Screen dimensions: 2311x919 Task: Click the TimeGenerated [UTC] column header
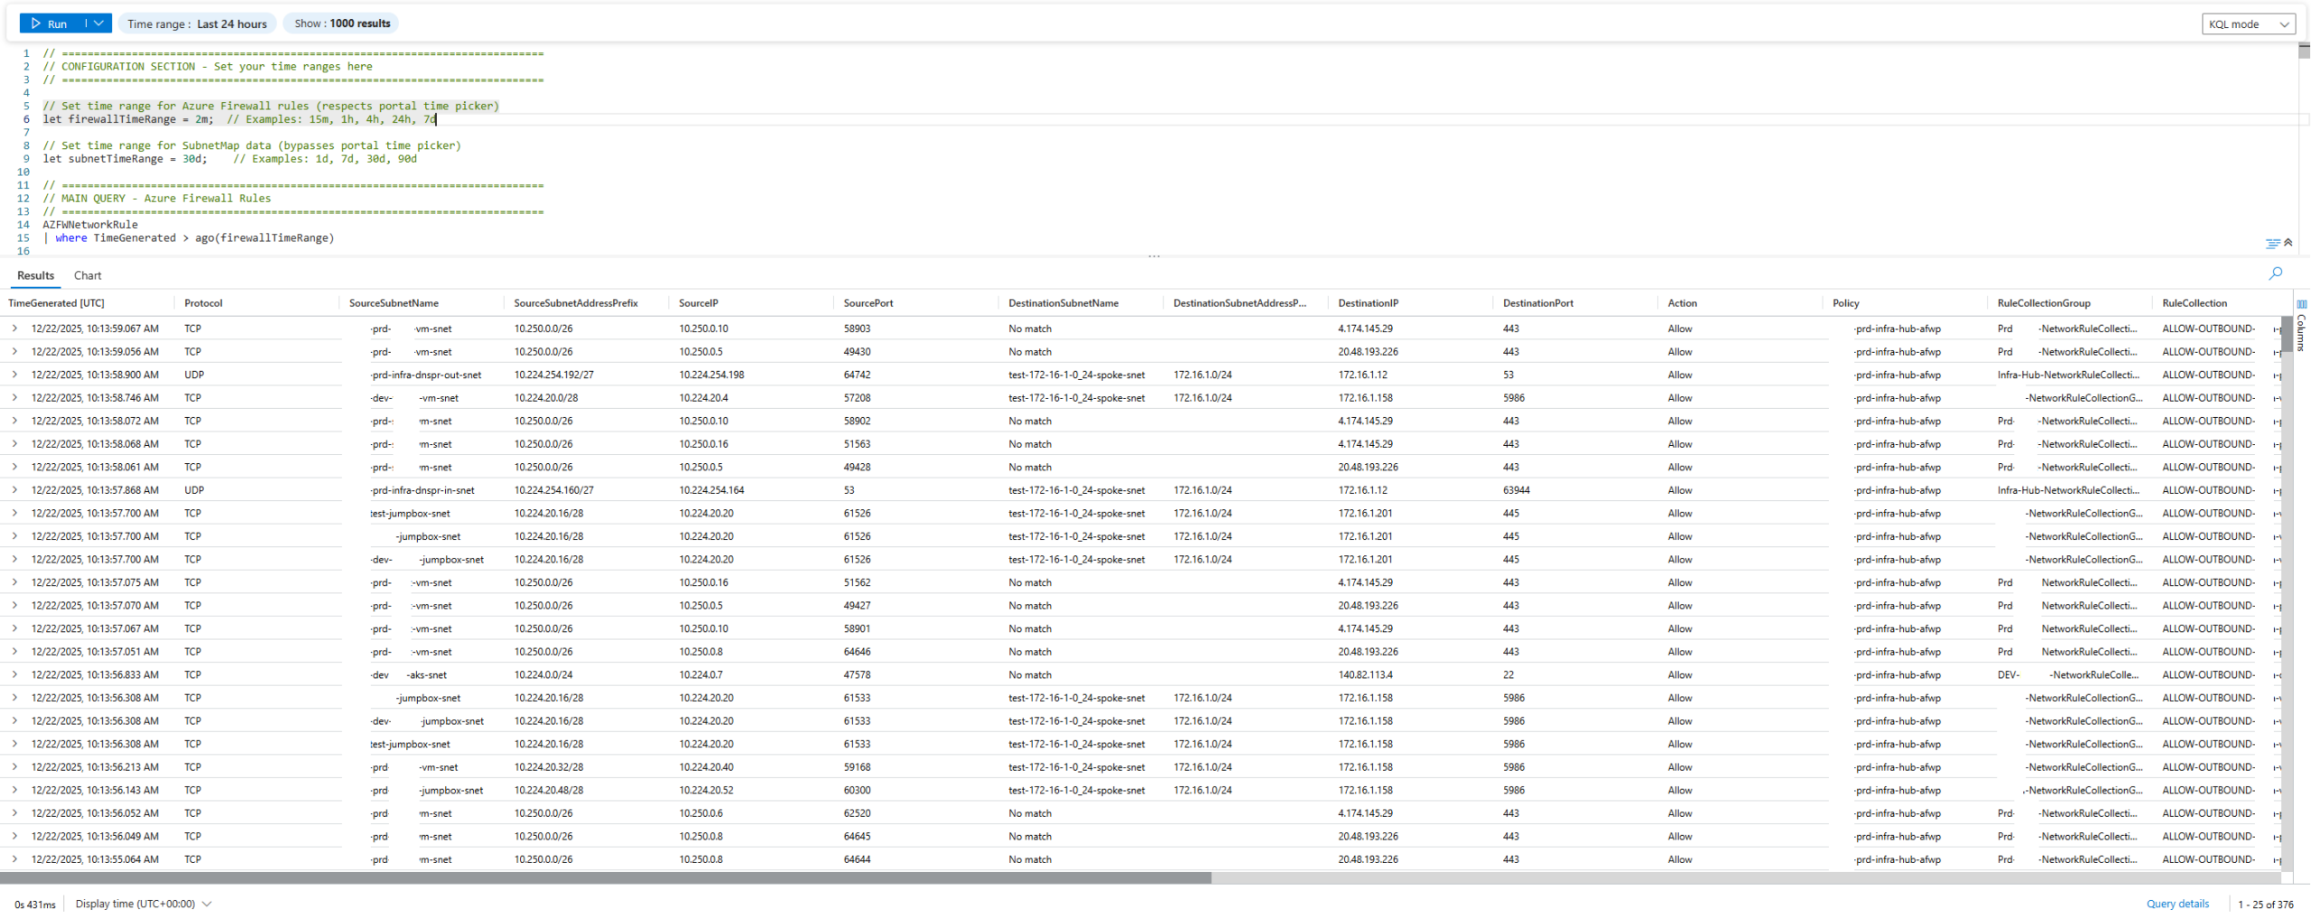point(56,303)
